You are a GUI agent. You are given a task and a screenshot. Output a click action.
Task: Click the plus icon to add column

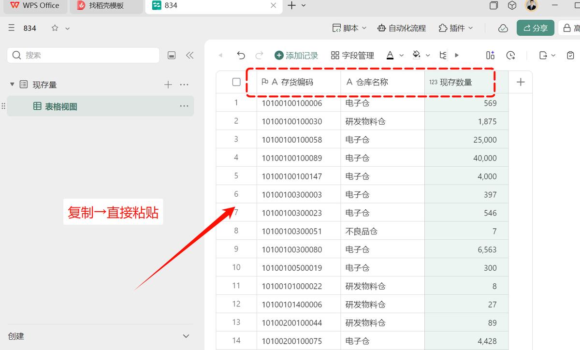521,82
